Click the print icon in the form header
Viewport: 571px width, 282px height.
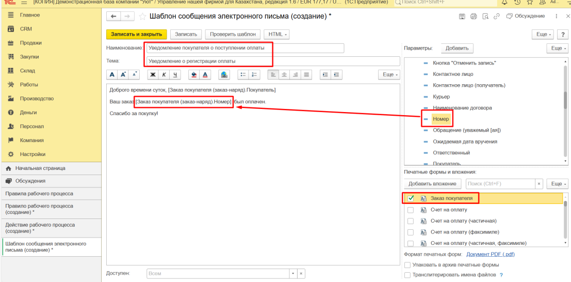coord(474,17)
